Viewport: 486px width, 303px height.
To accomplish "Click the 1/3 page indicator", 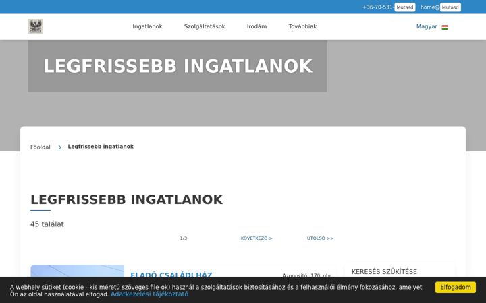I will (184, 238).
